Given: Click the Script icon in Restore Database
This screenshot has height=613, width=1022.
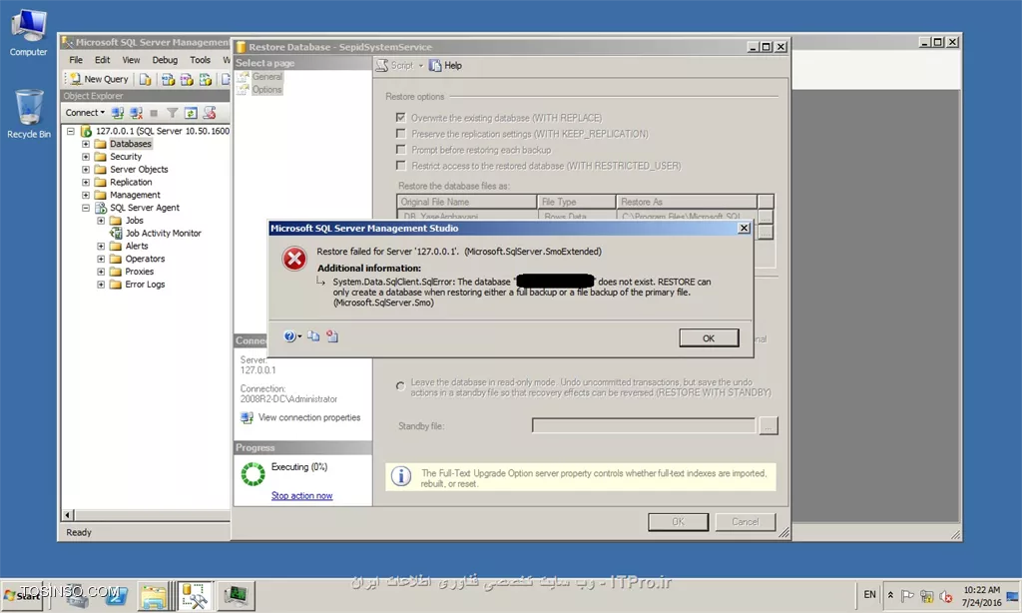Looking at the screenshot, I should click(x=382, y=65).
